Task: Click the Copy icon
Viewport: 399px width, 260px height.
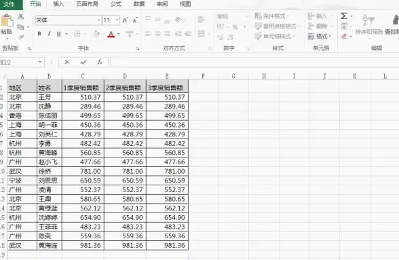Action: [20, 26]
